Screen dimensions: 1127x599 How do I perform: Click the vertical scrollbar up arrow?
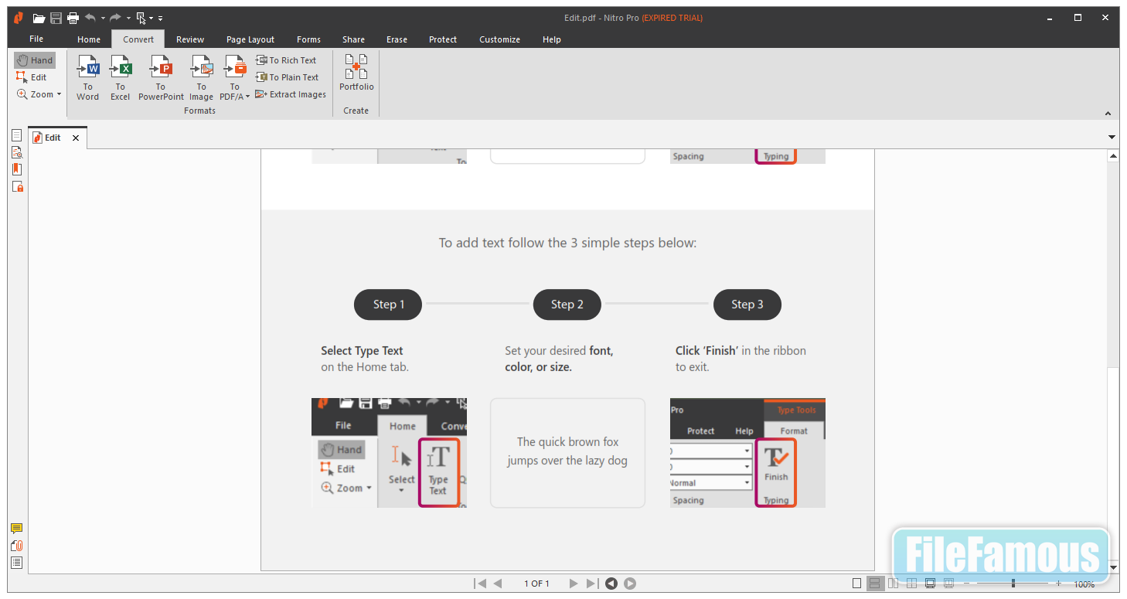[1113, 156]
